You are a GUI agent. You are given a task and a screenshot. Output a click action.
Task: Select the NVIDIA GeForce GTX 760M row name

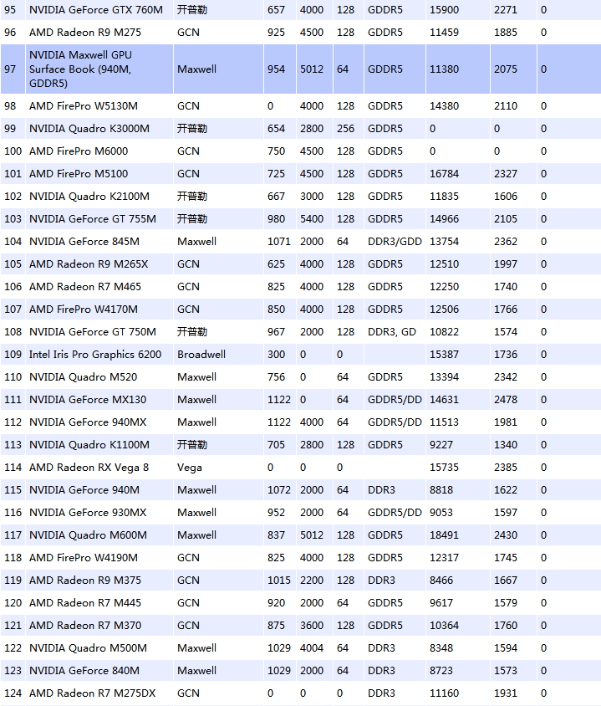pos(96,10)
